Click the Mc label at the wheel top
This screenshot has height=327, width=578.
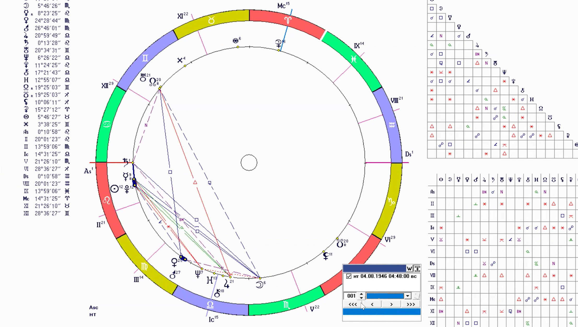click(281, 6)
